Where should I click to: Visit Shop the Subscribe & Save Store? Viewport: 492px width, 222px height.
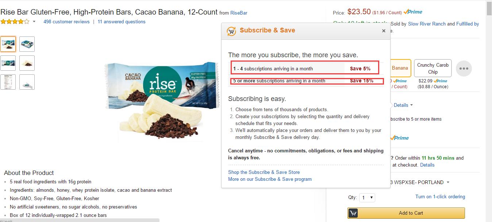pyautogui.click(x=264, y=172)
